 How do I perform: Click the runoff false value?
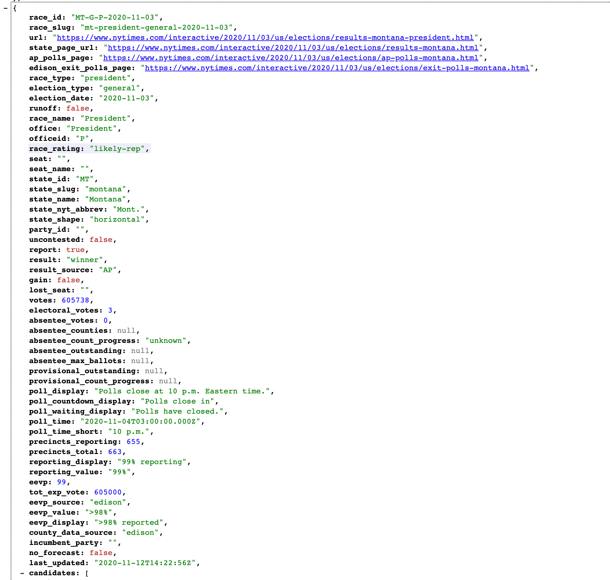78,108
